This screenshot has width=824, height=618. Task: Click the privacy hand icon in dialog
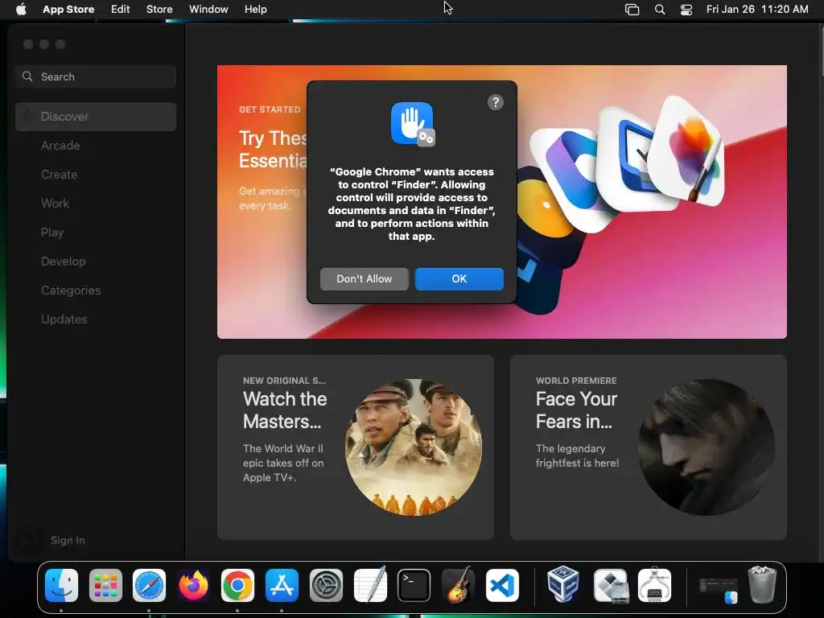[x=413, y=124]
